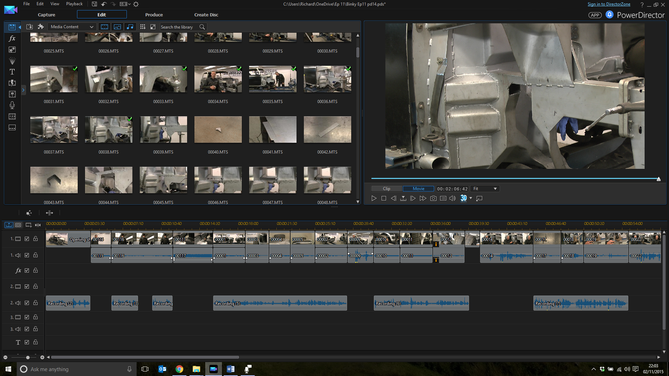
Task: Click Sign in to DirectorZone link
Action: (609, 4)
